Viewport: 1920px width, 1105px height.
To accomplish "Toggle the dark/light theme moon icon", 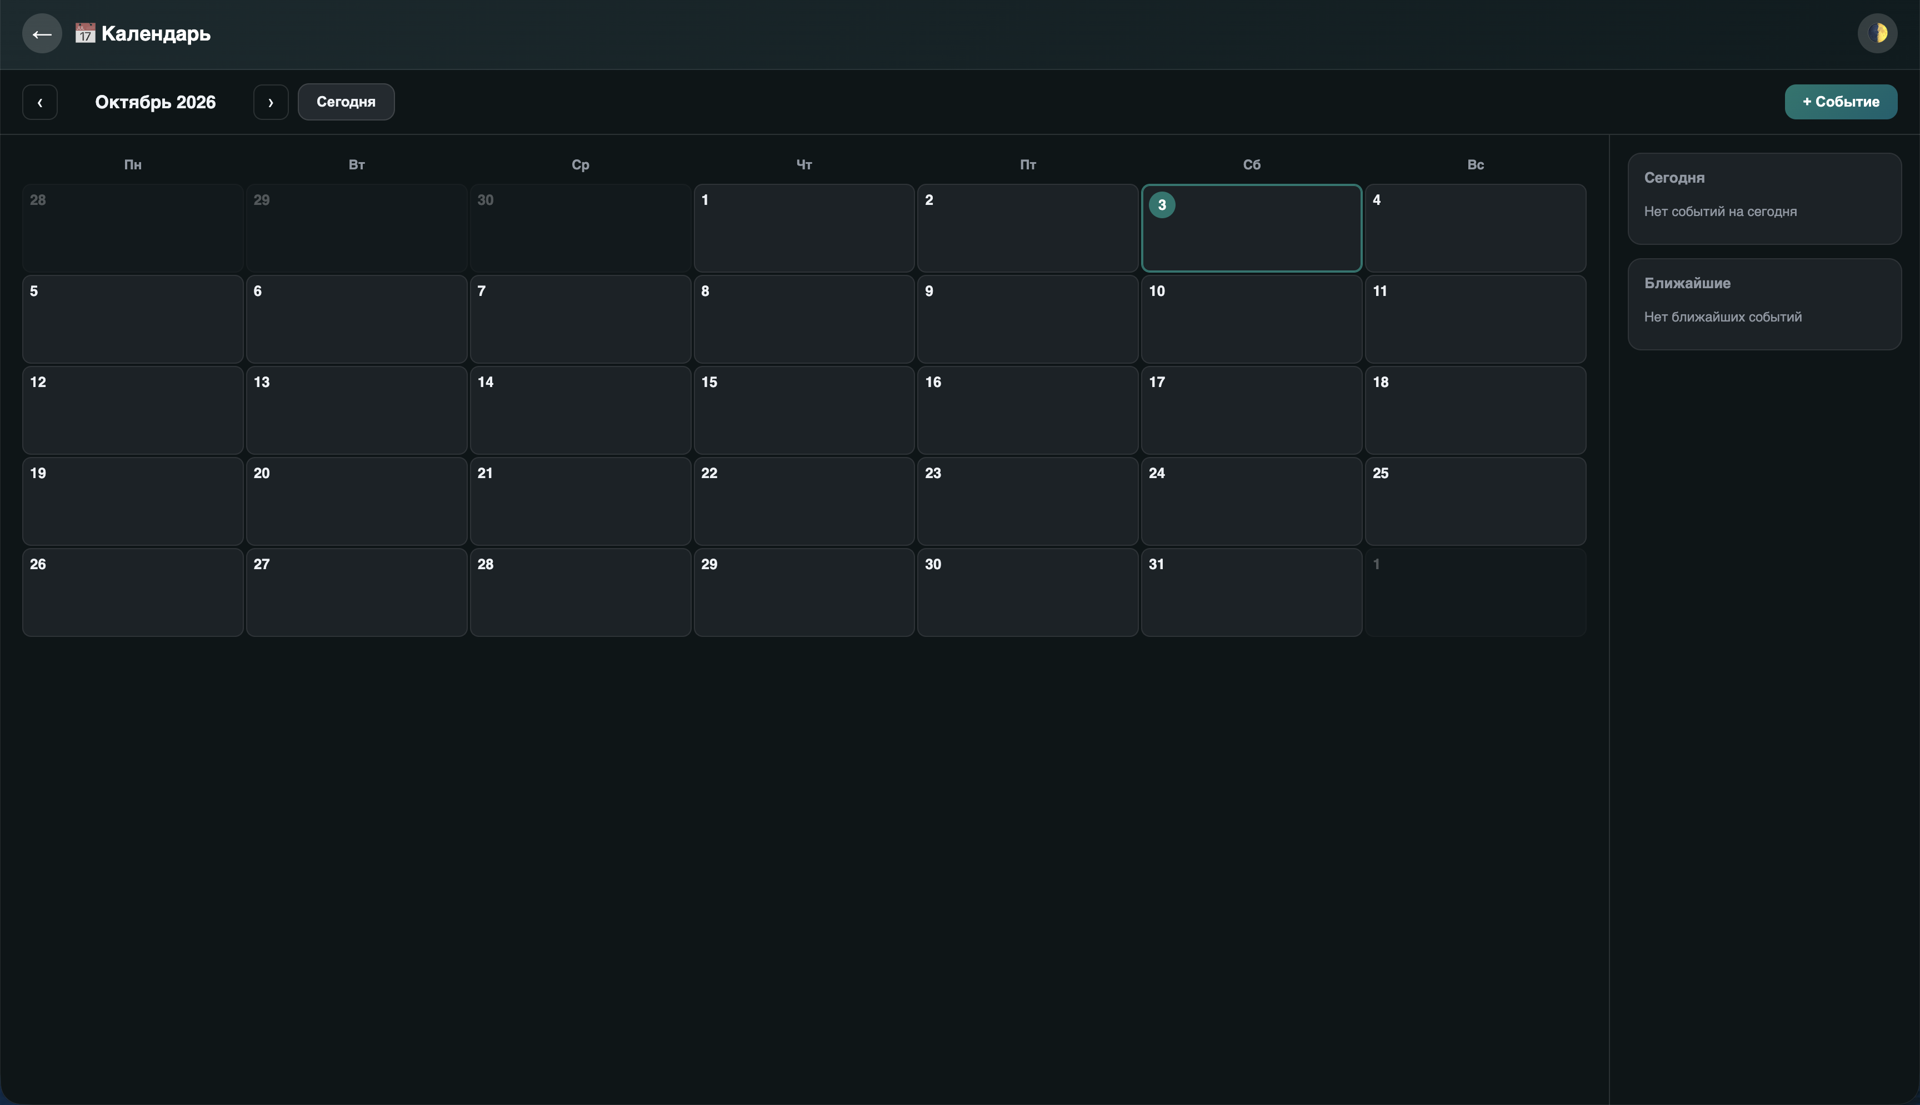I will click(1877, 33).
